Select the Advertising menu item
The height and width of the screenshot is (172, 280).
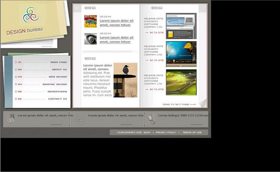[x=57, y=91]
